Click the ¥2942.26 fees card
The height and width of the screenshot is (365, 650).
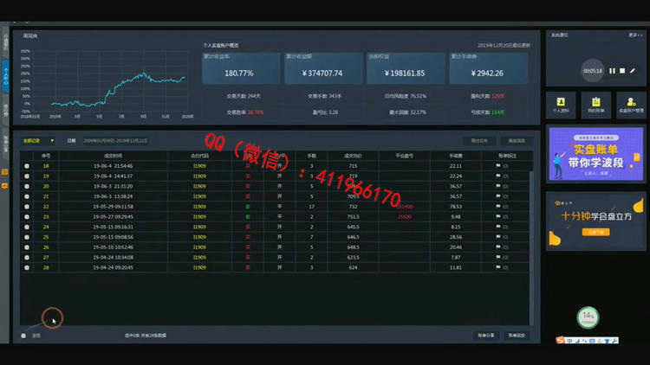(488, 68)
